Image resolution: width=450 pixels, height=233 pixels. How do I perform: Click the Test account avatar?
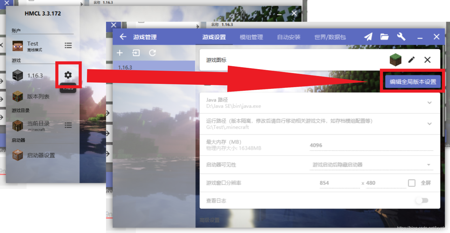pos(18,46)
